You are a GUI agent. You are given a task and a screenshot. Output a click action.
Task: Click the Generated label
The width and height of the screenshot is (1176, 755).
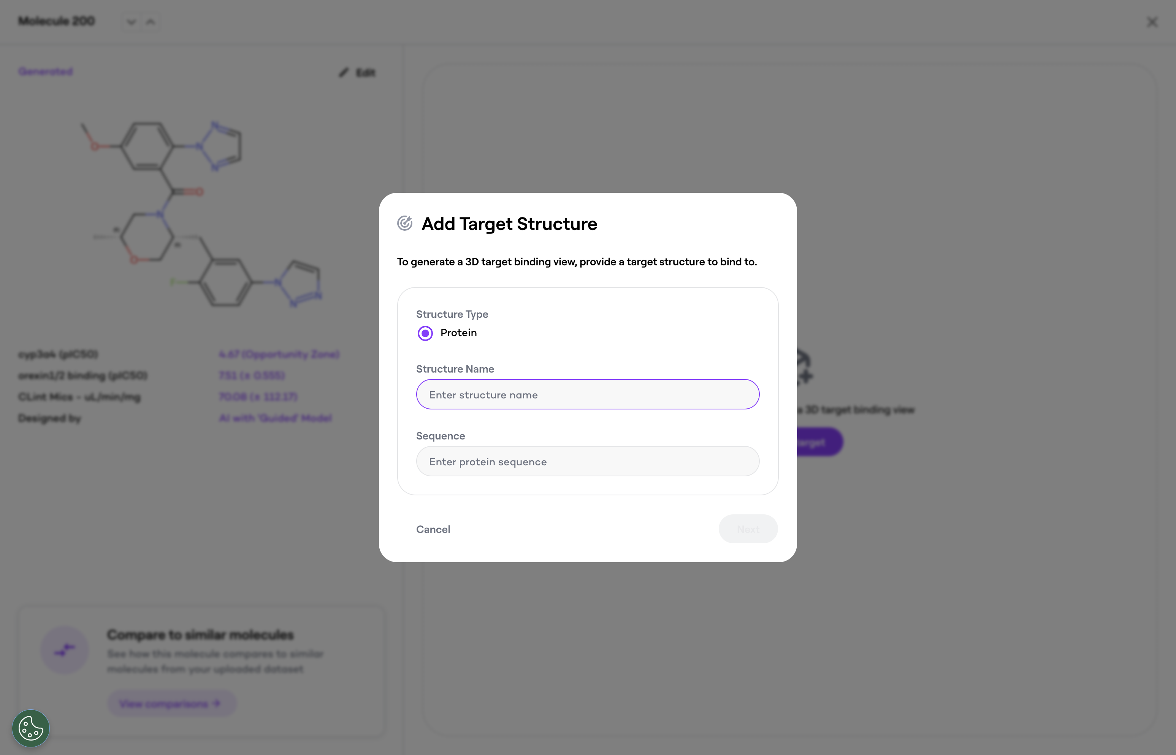click(x=46, y=71)
